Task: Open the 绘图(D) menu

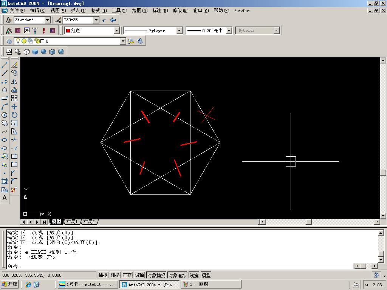Action: [x=139, y=11]
